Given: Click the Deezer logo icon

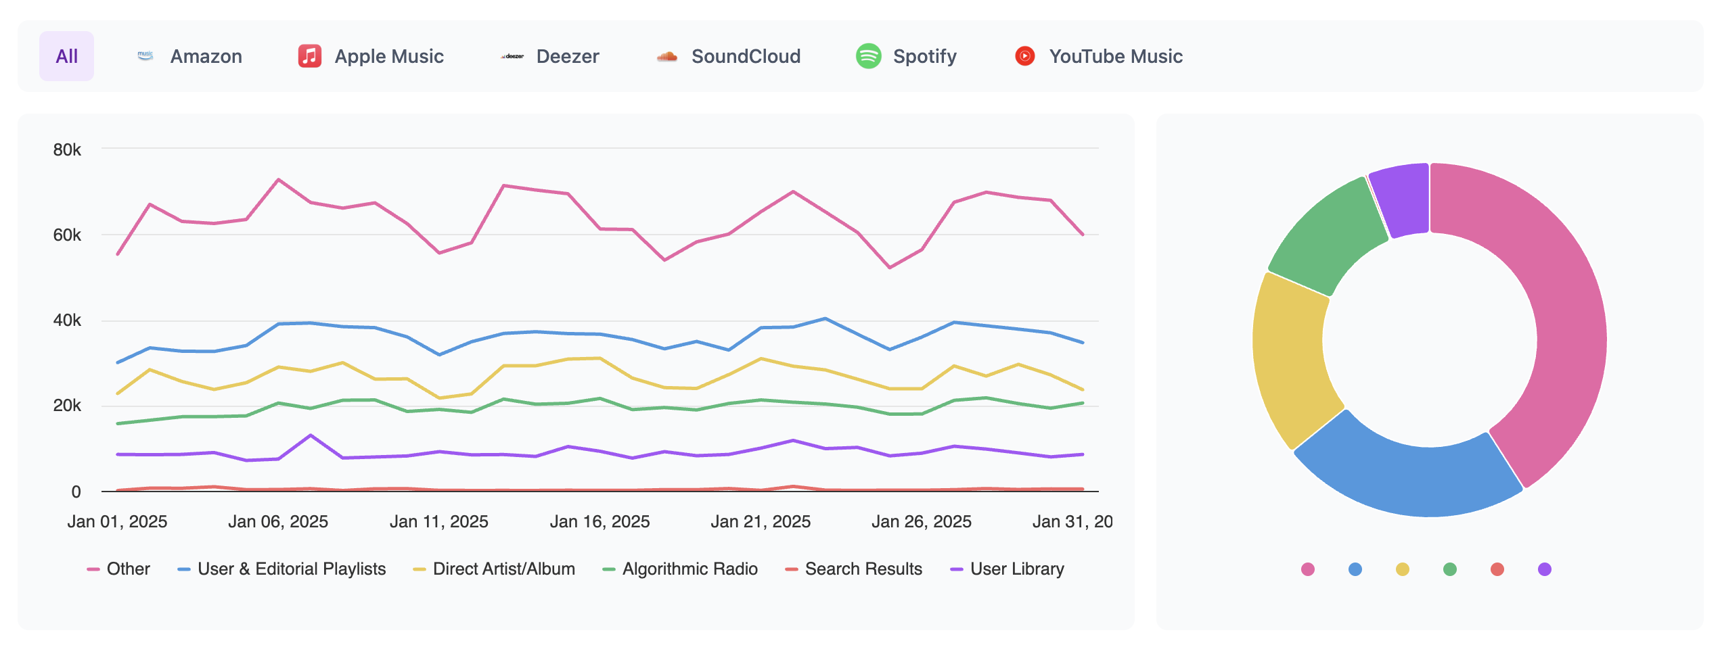Looking at the screenshot, I should [x=512, y=56].
